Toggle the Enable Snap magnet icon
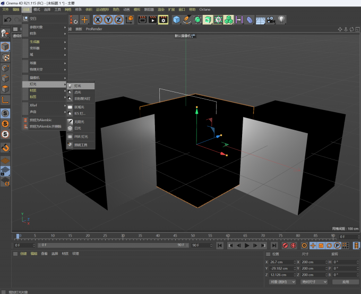 [5, 148]
